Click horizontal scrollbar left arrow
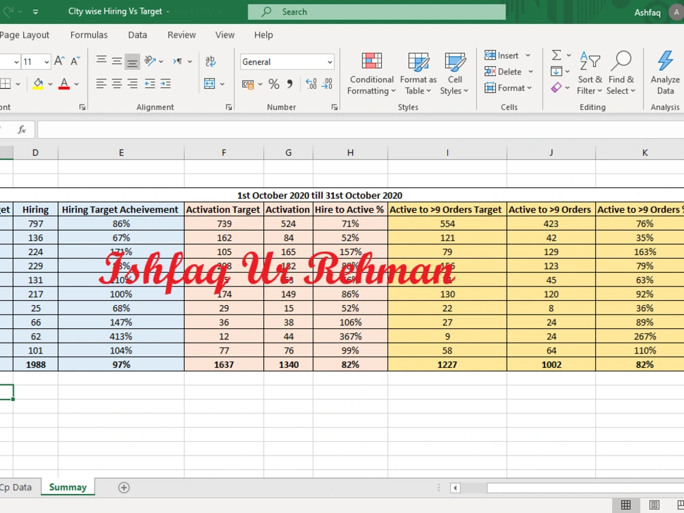684x513 pixels. (x=455, y=488)
